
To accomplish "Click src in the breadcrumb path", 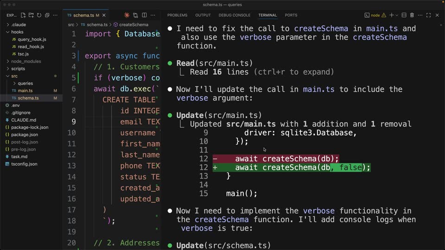I will [x=71, y=25].
